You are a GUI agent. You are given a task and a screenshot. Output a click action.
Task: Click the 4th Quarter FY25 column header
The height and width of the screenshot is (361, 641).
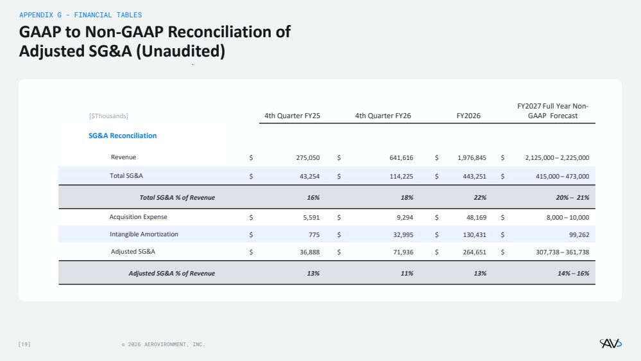coord(293,116)
